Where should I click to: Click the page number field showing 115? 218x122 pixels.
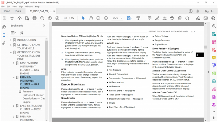tap(65, 18)
